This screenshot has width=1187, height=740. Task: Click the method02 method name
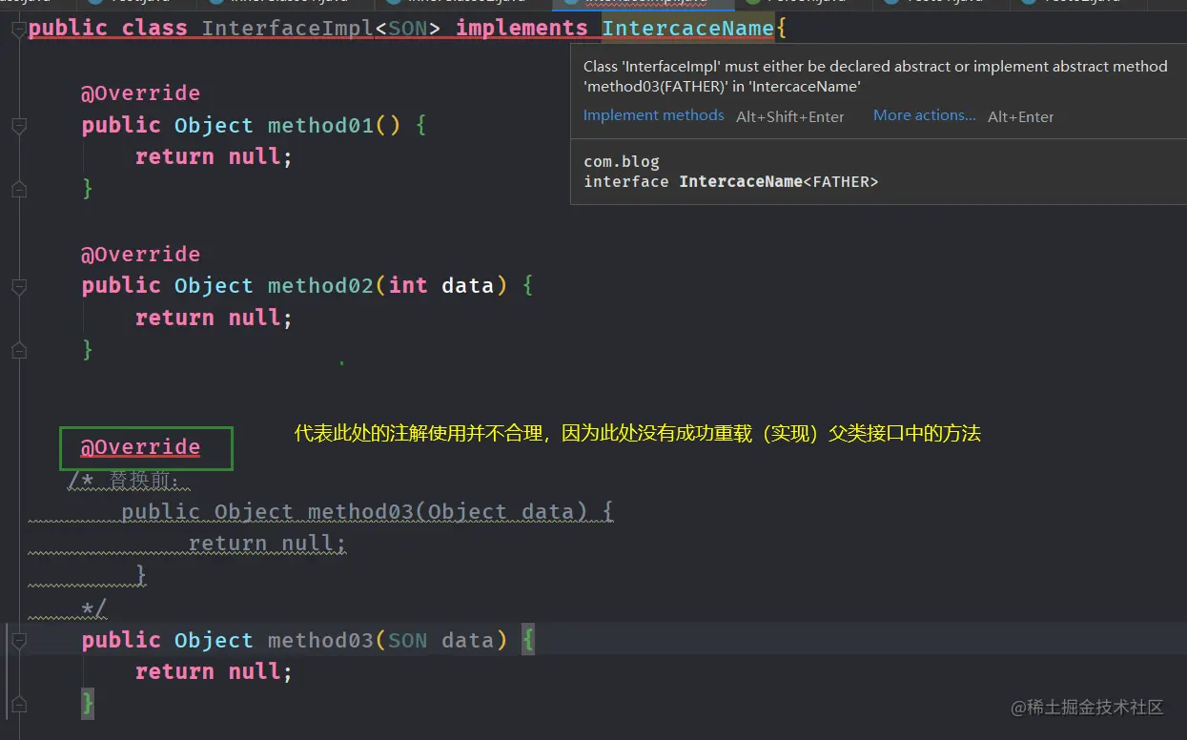click(320, 285)
